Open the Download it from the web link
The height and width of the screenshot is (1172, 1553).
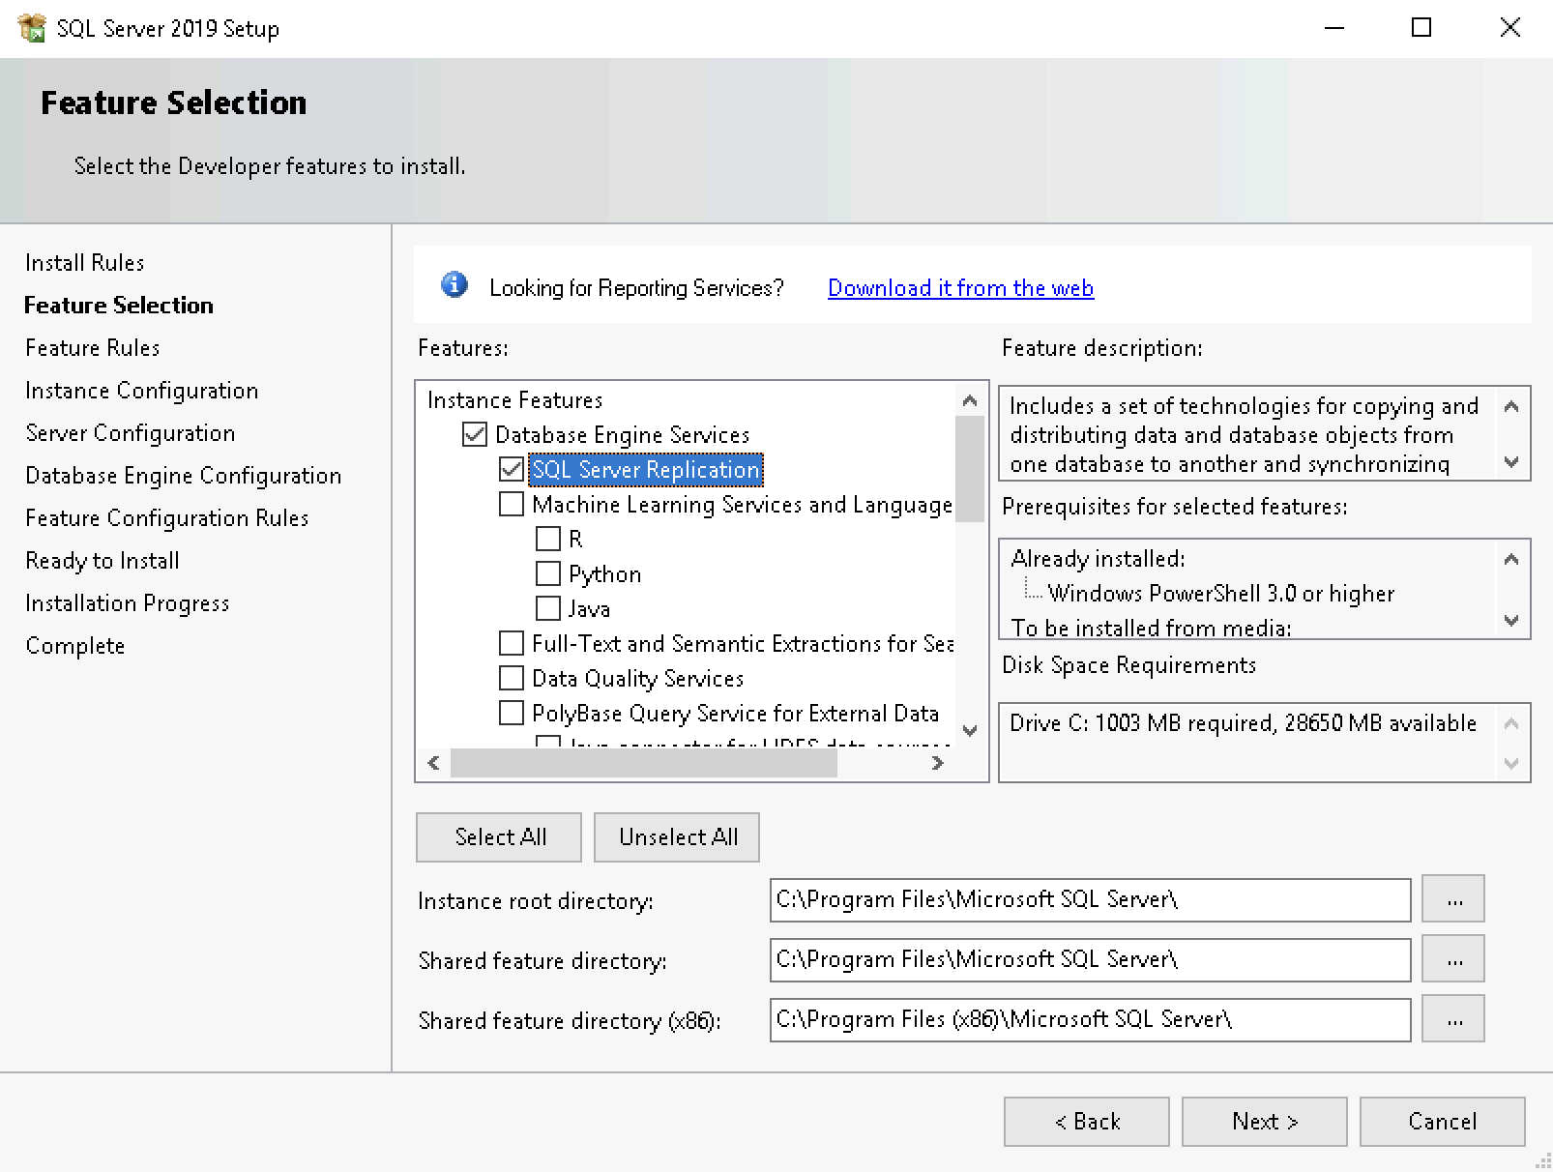coord(960,288)
